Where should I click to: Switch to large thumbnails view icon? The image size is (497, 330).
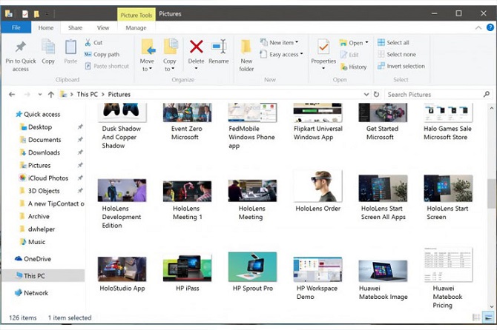[x=489, y=317]
